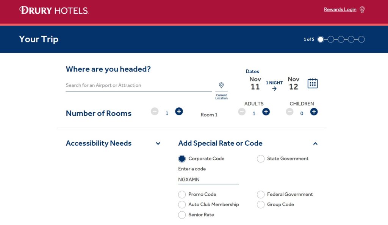Click the "Room 1" label
The image size is (388, 225).
point(209,115)
